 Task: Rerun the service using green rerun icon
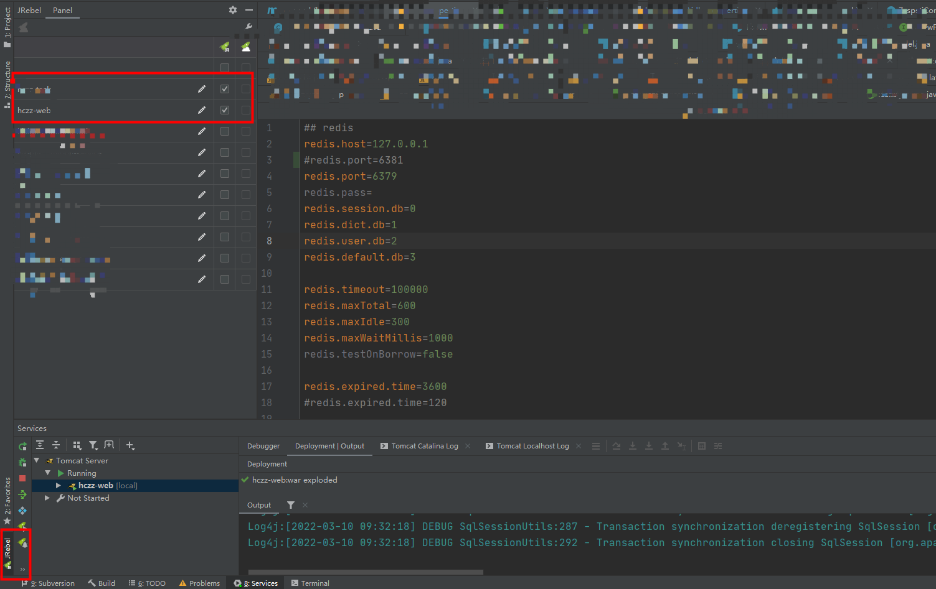(x=22, y=446)
